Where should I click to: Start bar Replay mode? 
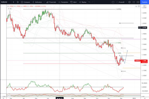click(83, 2)
